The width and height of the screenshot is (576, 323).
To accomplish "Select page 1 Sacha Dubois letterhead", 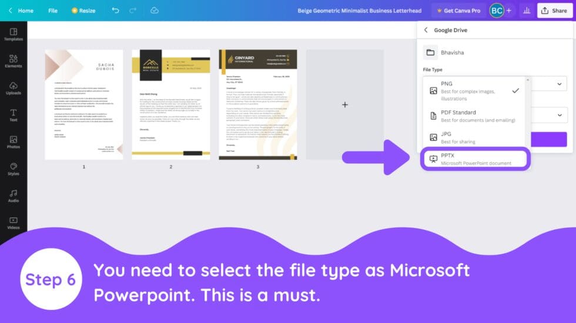I will pyautogui.click(x=83, y=105).
